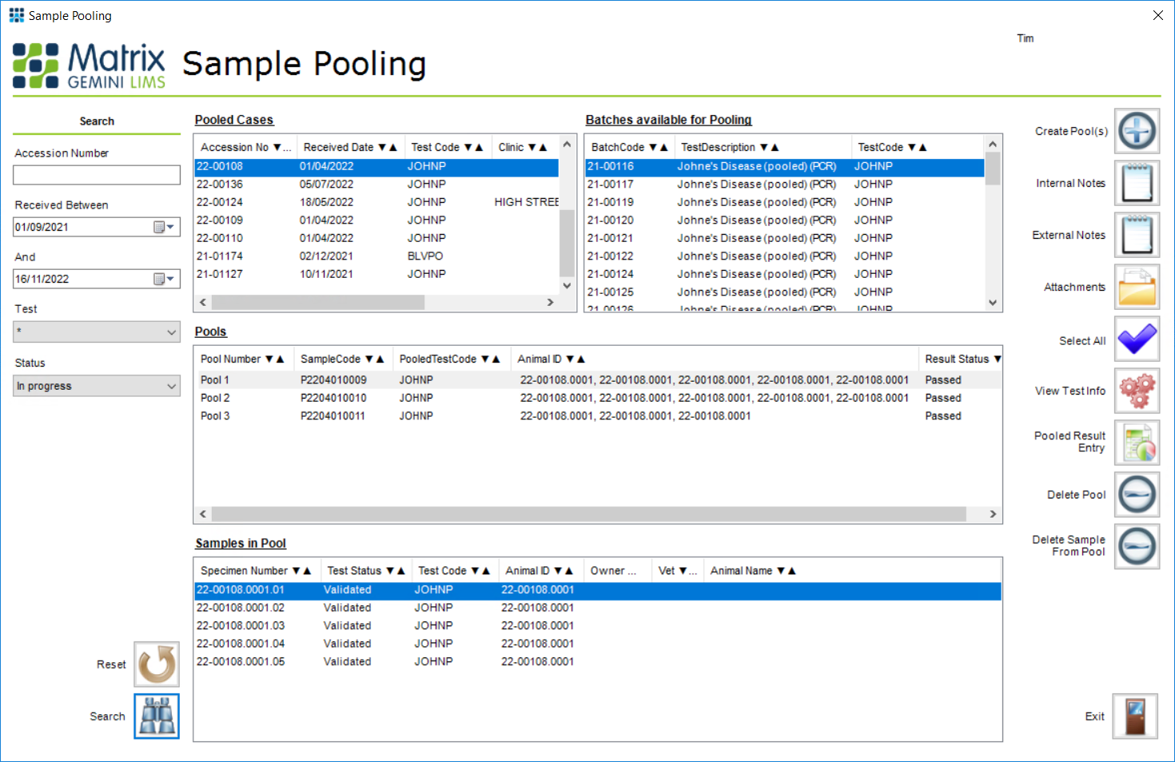
Task: Run a search with the binoculars icon
Action: coord(156,716)
